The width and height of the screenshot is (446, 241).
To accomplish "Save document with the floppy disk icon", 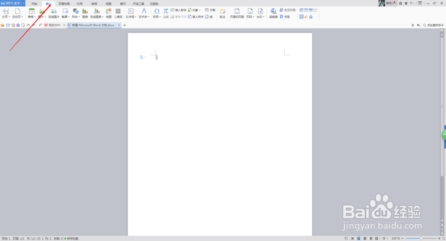I will click(x=8, y=25).
